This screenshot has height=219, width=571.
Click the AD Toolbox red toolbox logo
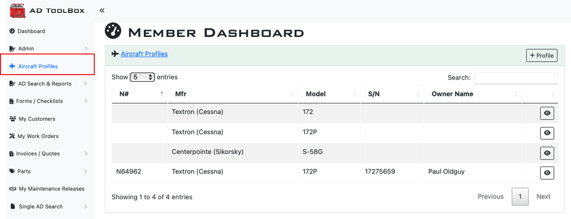point(17,11)
